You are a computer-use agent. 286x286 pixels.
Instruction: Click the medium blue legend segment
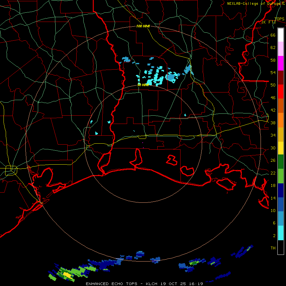pyautogui.click(x=281, y=204)
